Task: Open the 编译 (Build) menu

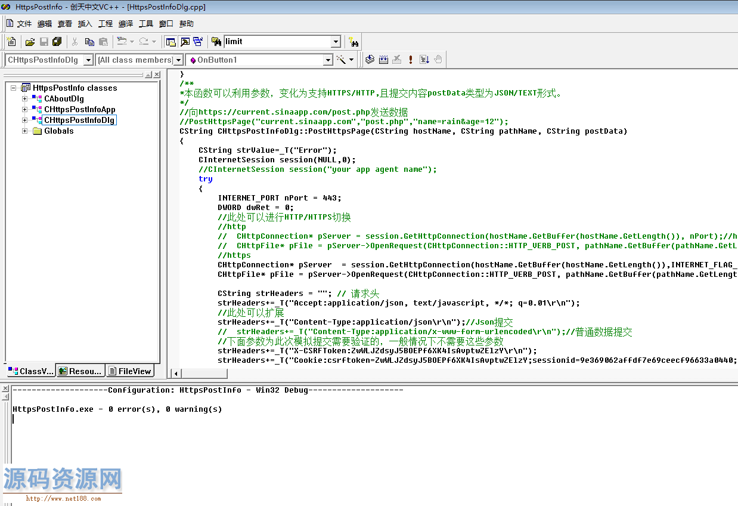Action: click(126, 24)
